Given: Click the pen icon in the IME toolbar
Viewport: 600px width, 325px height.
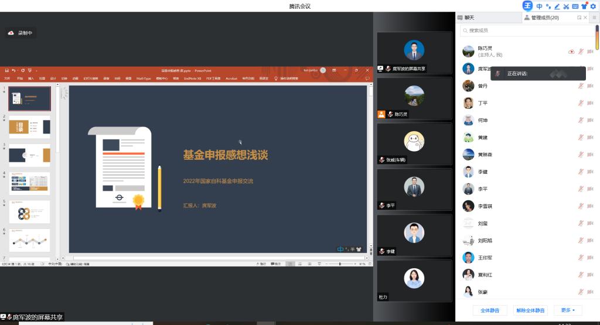Looking at the screenshot, I should tap(557, 6).
